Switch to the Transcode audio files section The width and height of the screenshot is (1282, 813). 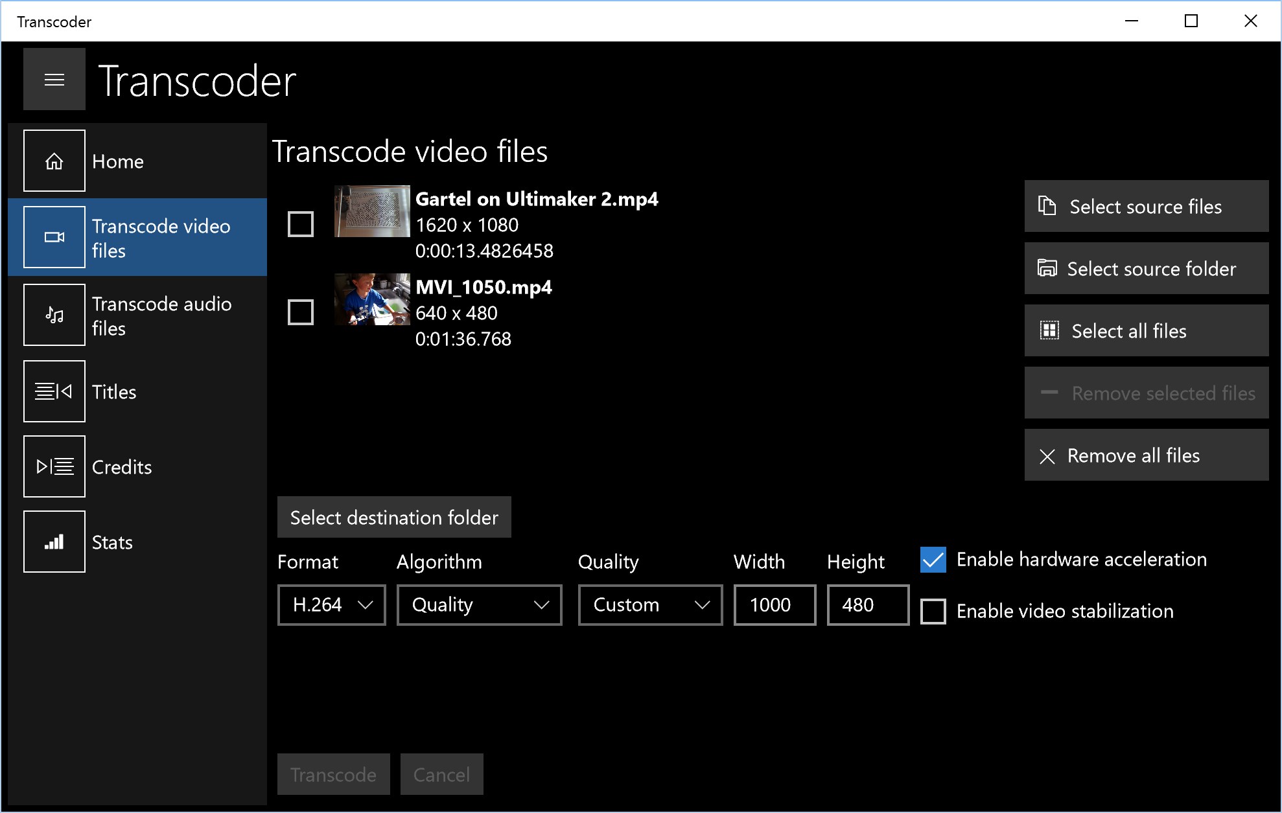tap(162, 315)
